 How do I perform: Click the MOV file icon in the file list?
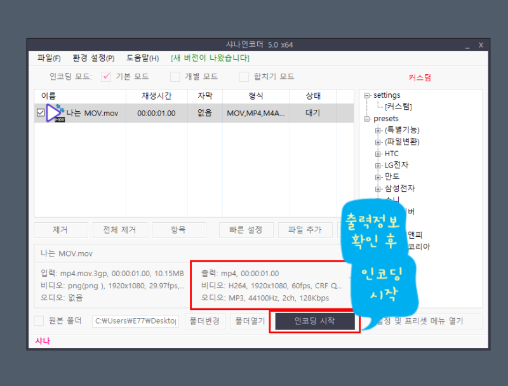[55, 113]
